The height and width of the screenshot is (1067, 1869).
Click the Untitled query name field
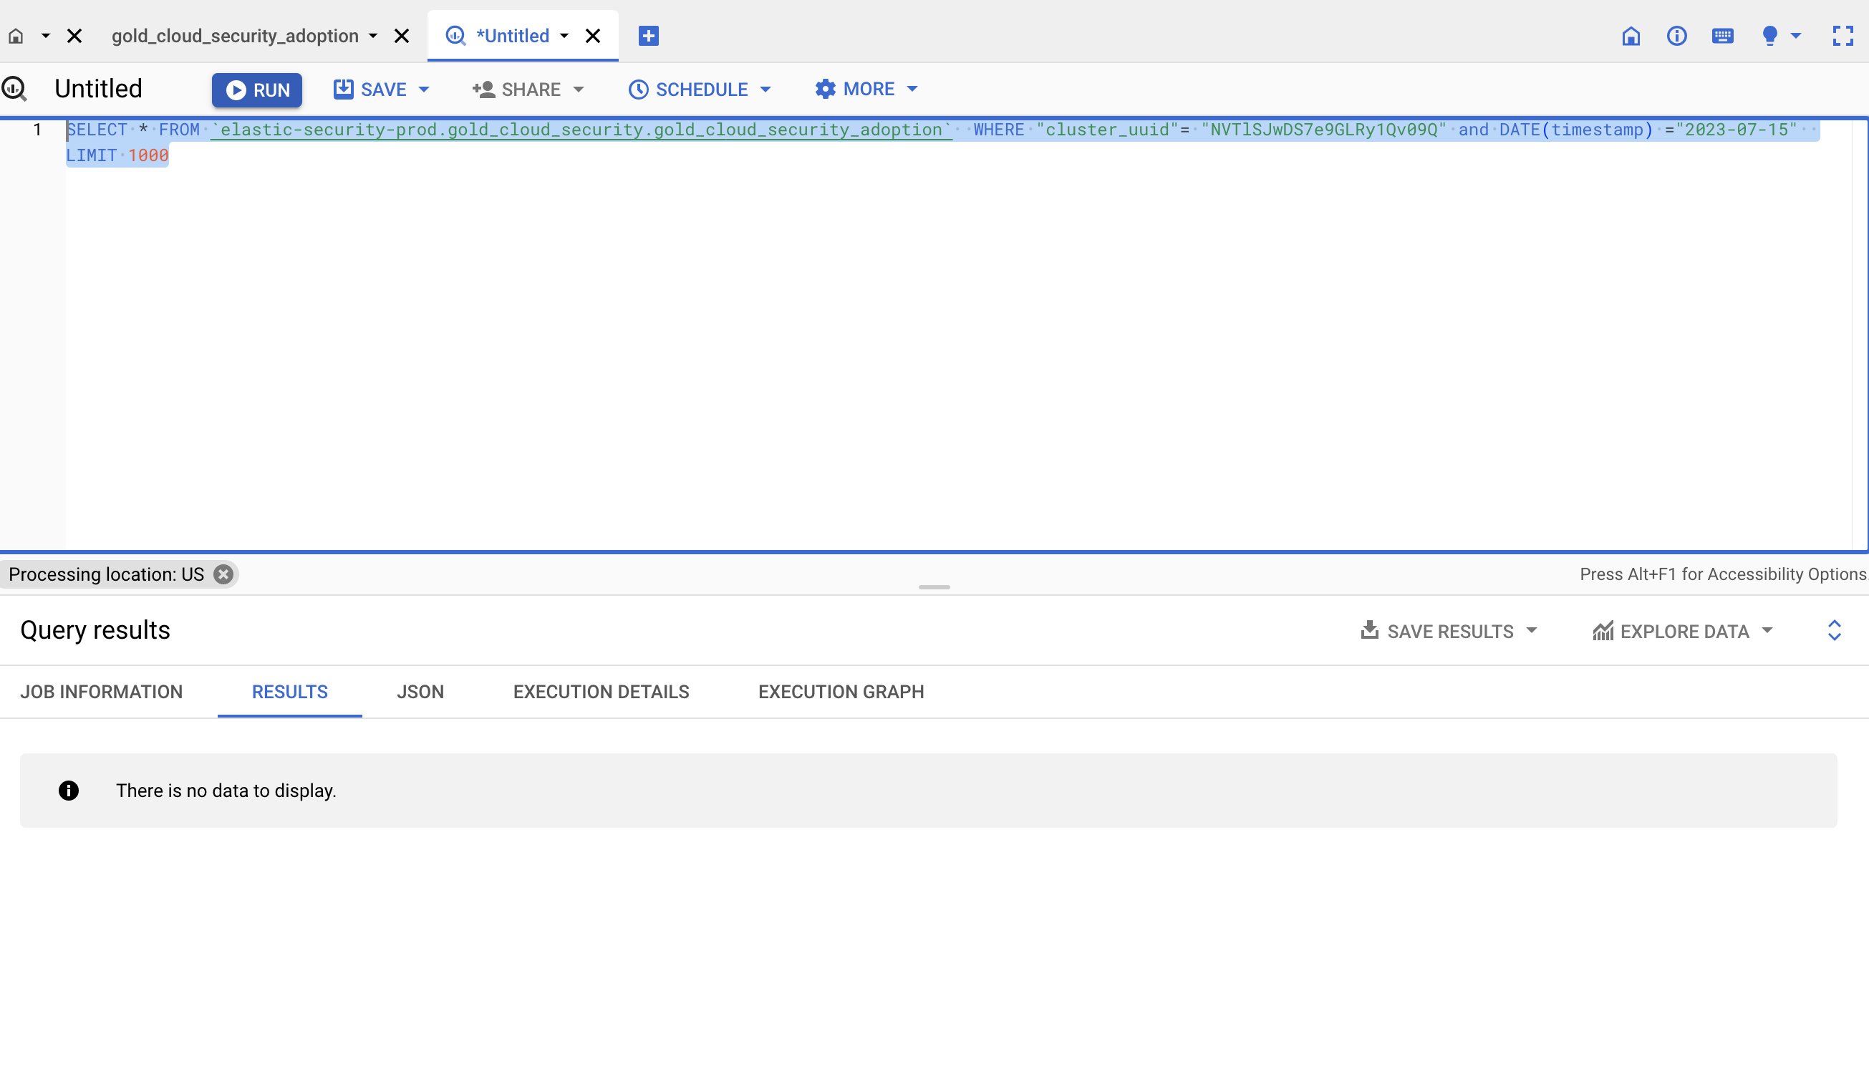point(98,88)
